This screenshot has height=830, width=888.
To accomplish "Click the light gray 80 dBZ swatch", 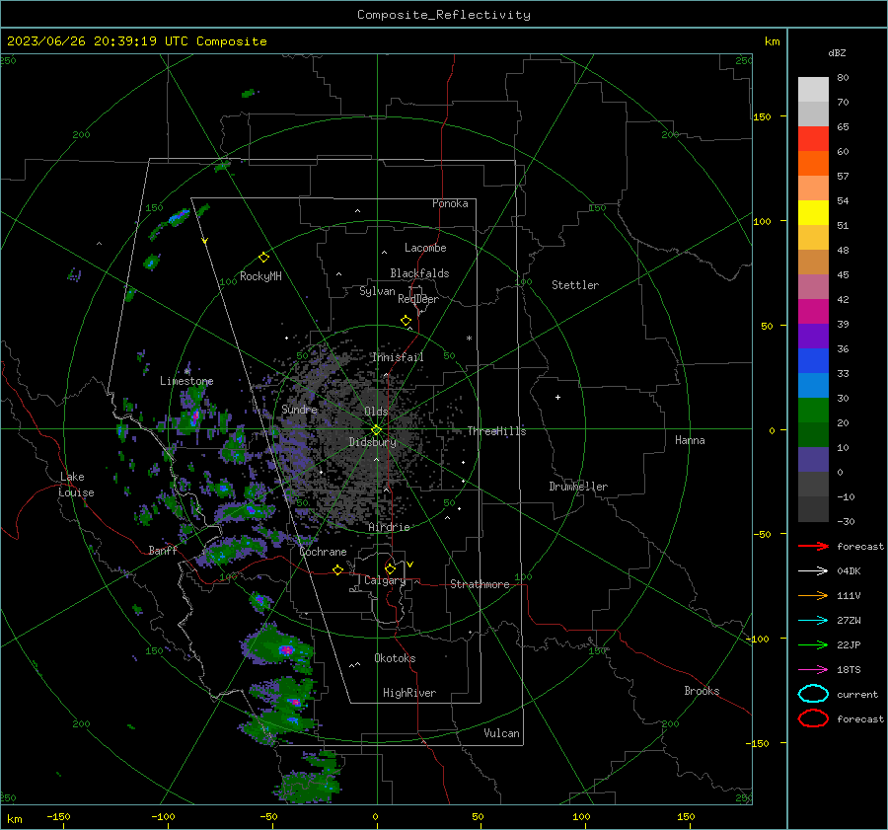I will pyautogui.click(x=813, y=89).
